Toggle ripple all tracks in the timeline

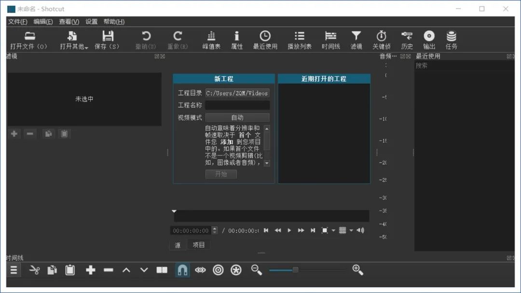(235, 270)
